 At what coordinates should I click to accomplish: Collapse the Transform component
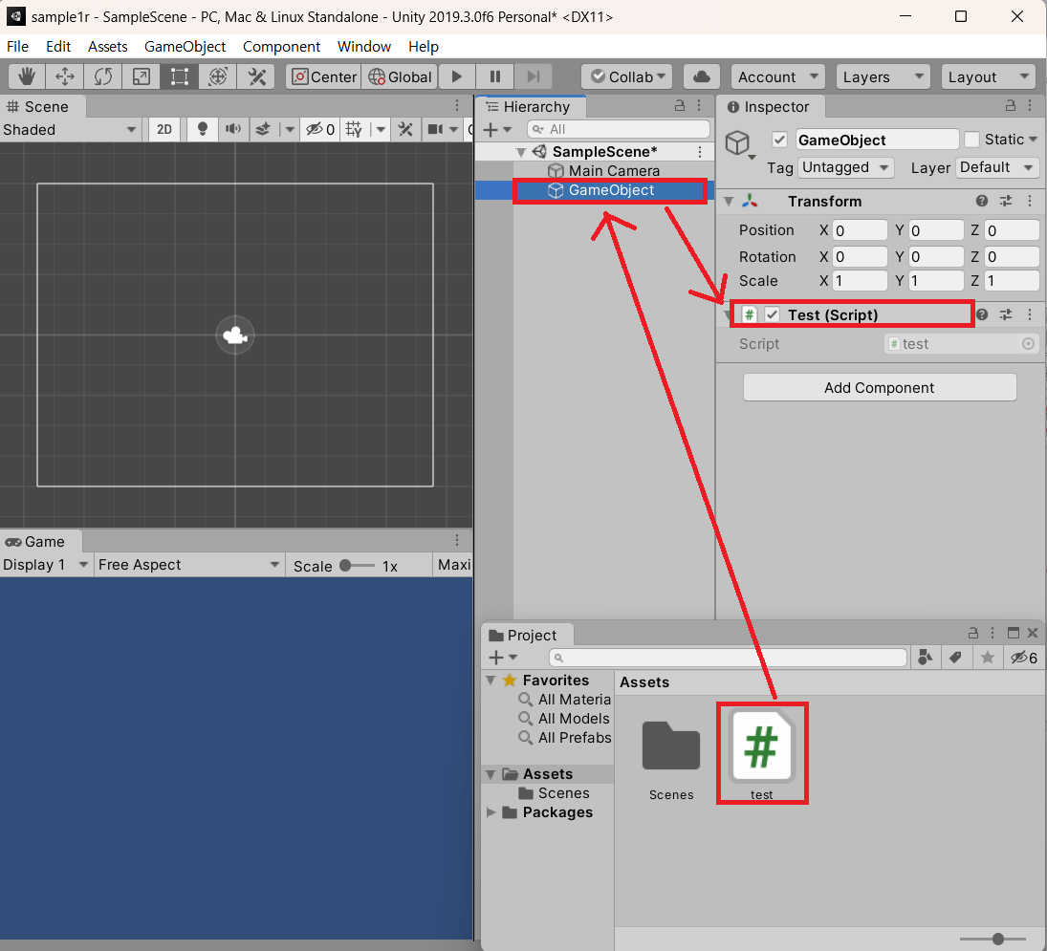pyautogui.click(x=729, y=201)
